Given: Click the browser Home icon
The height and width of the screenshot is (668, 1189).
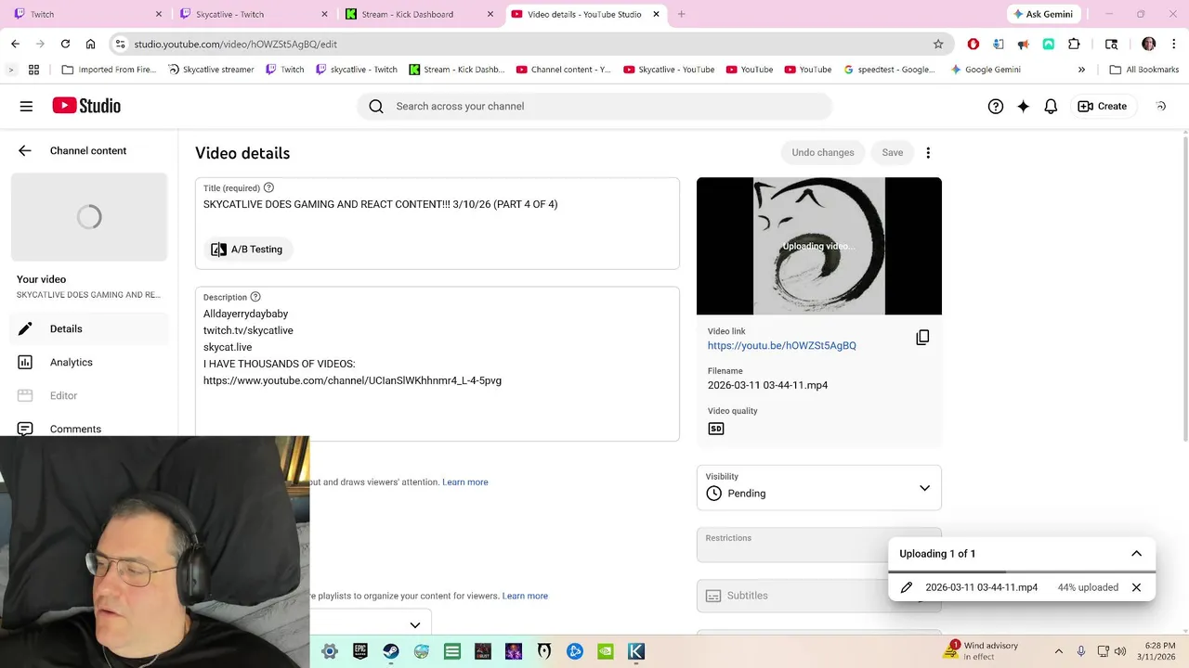Looking at the screenshot, I should click(x=90, y=44).
